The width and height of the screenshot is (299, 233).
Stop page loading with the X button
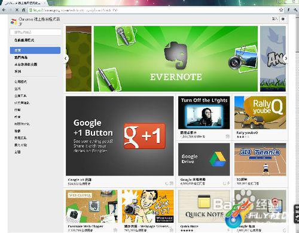[17, 10]
